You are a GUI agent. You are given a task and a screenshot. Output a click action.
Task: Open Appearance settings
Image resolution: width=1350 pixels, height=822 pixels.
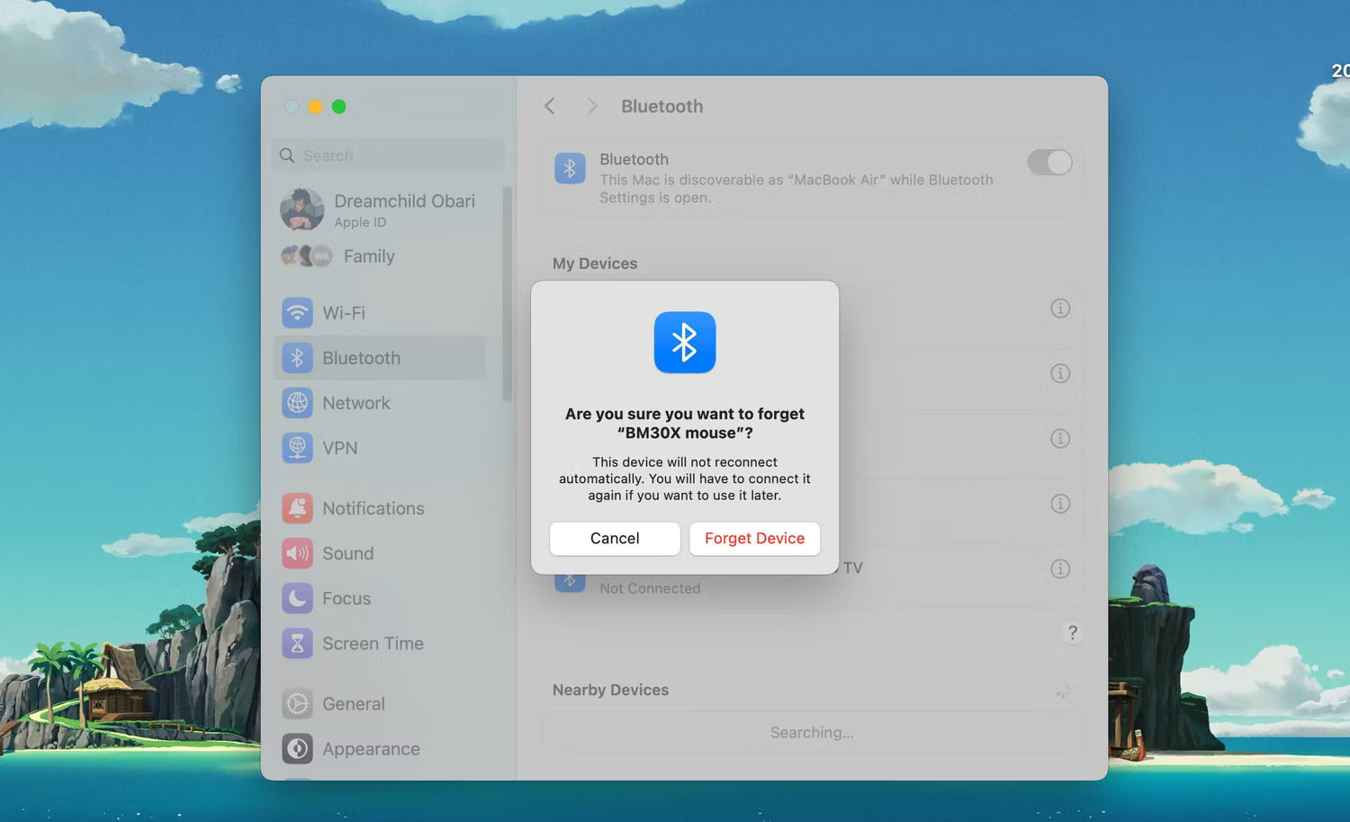[x=371, y=748]
